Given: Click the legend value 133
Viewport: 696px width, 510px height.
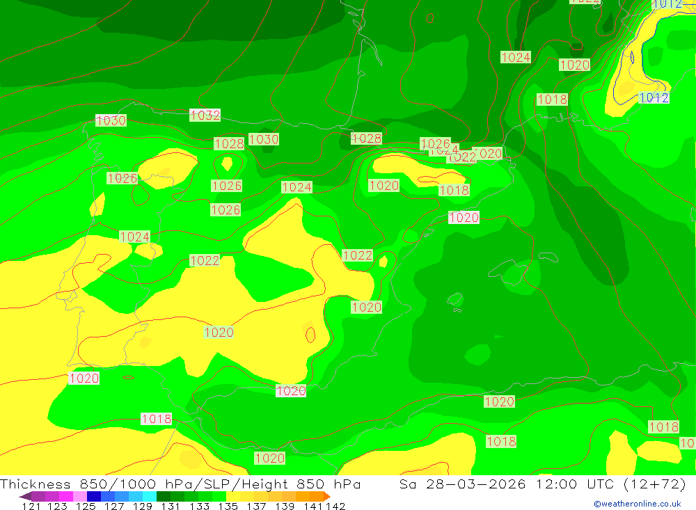Looking at the screenshot, I should click(x=199, y=506).
